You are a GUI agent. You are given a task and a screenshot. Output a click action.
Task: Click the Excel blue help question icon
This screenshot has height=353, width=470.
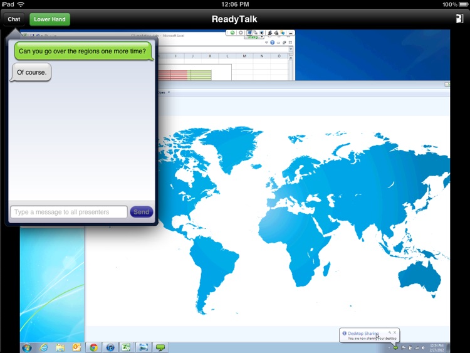click(272, 42)
